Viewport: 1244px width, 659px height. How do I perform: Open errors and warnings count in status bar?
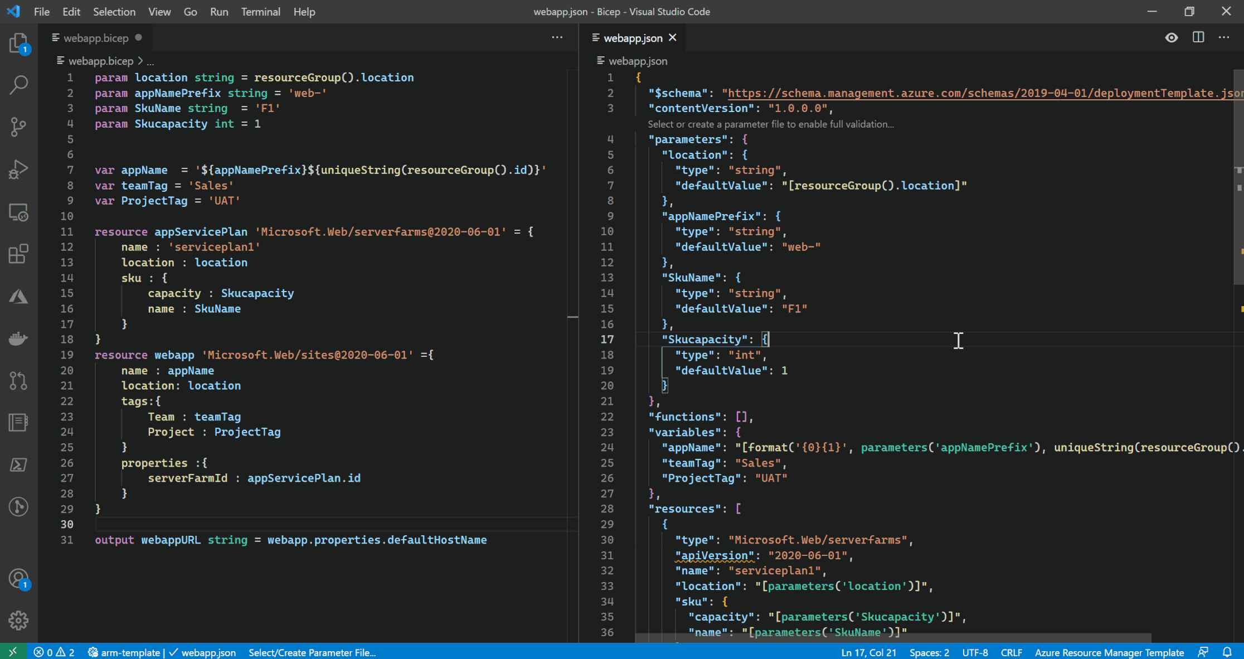tap(54, 652)
